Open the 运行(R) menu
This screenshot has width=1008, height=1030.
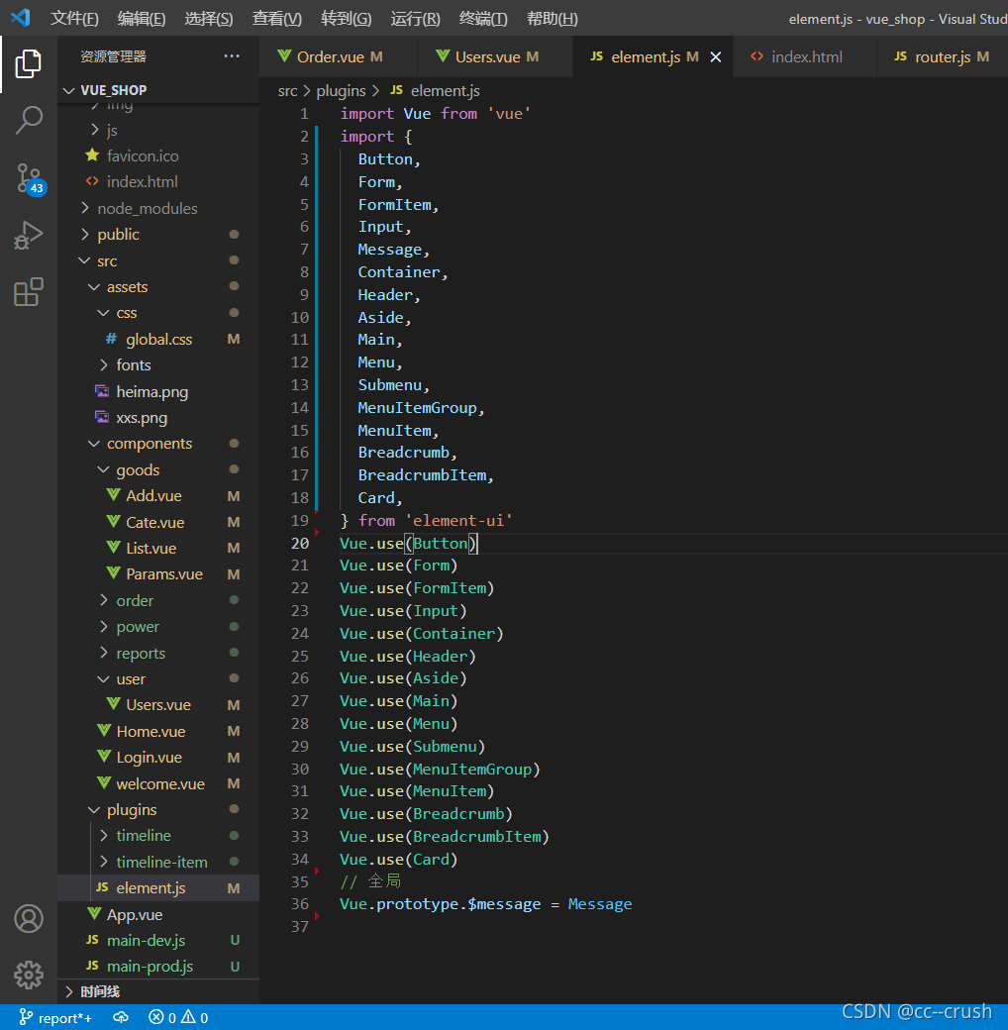pyautogui.click(x=415, y=19)
